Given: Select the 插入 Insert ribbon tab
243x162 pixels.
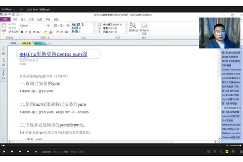Looking at the screenshot, I should point(23,19).
